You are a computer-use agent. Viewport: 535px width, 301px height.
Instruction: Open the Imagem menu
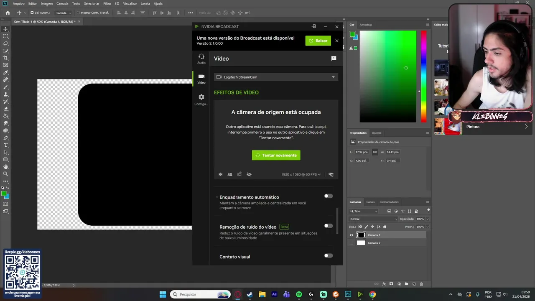pyautogui.click(x=46, y=3)
